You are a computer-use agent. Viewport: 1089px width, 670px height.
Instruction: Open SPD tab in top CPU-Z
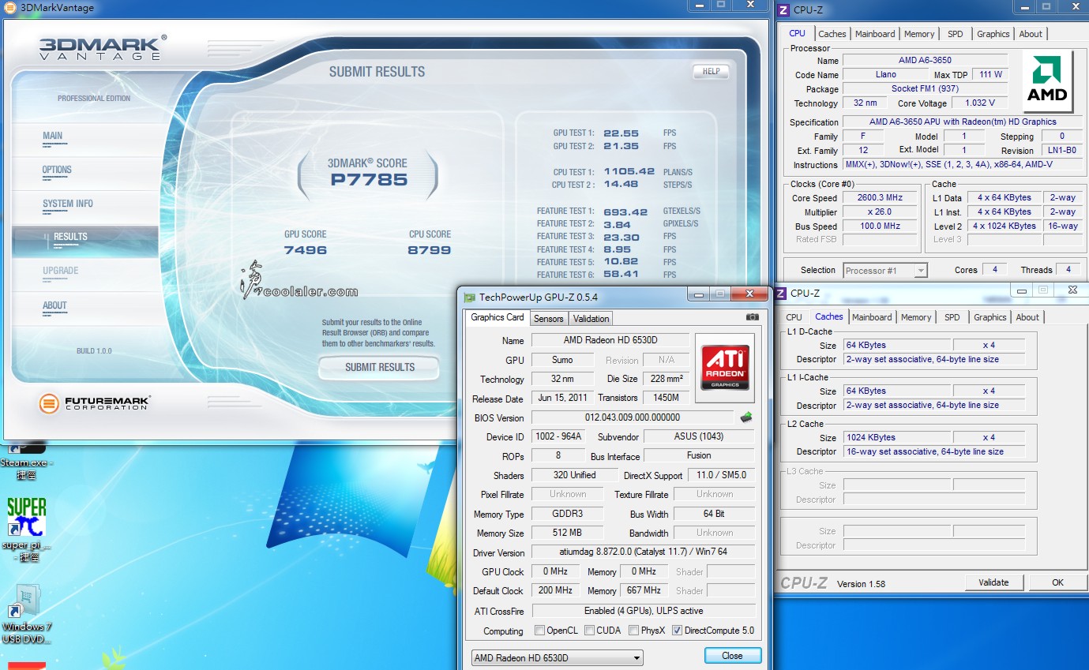(x=956, y=34)
